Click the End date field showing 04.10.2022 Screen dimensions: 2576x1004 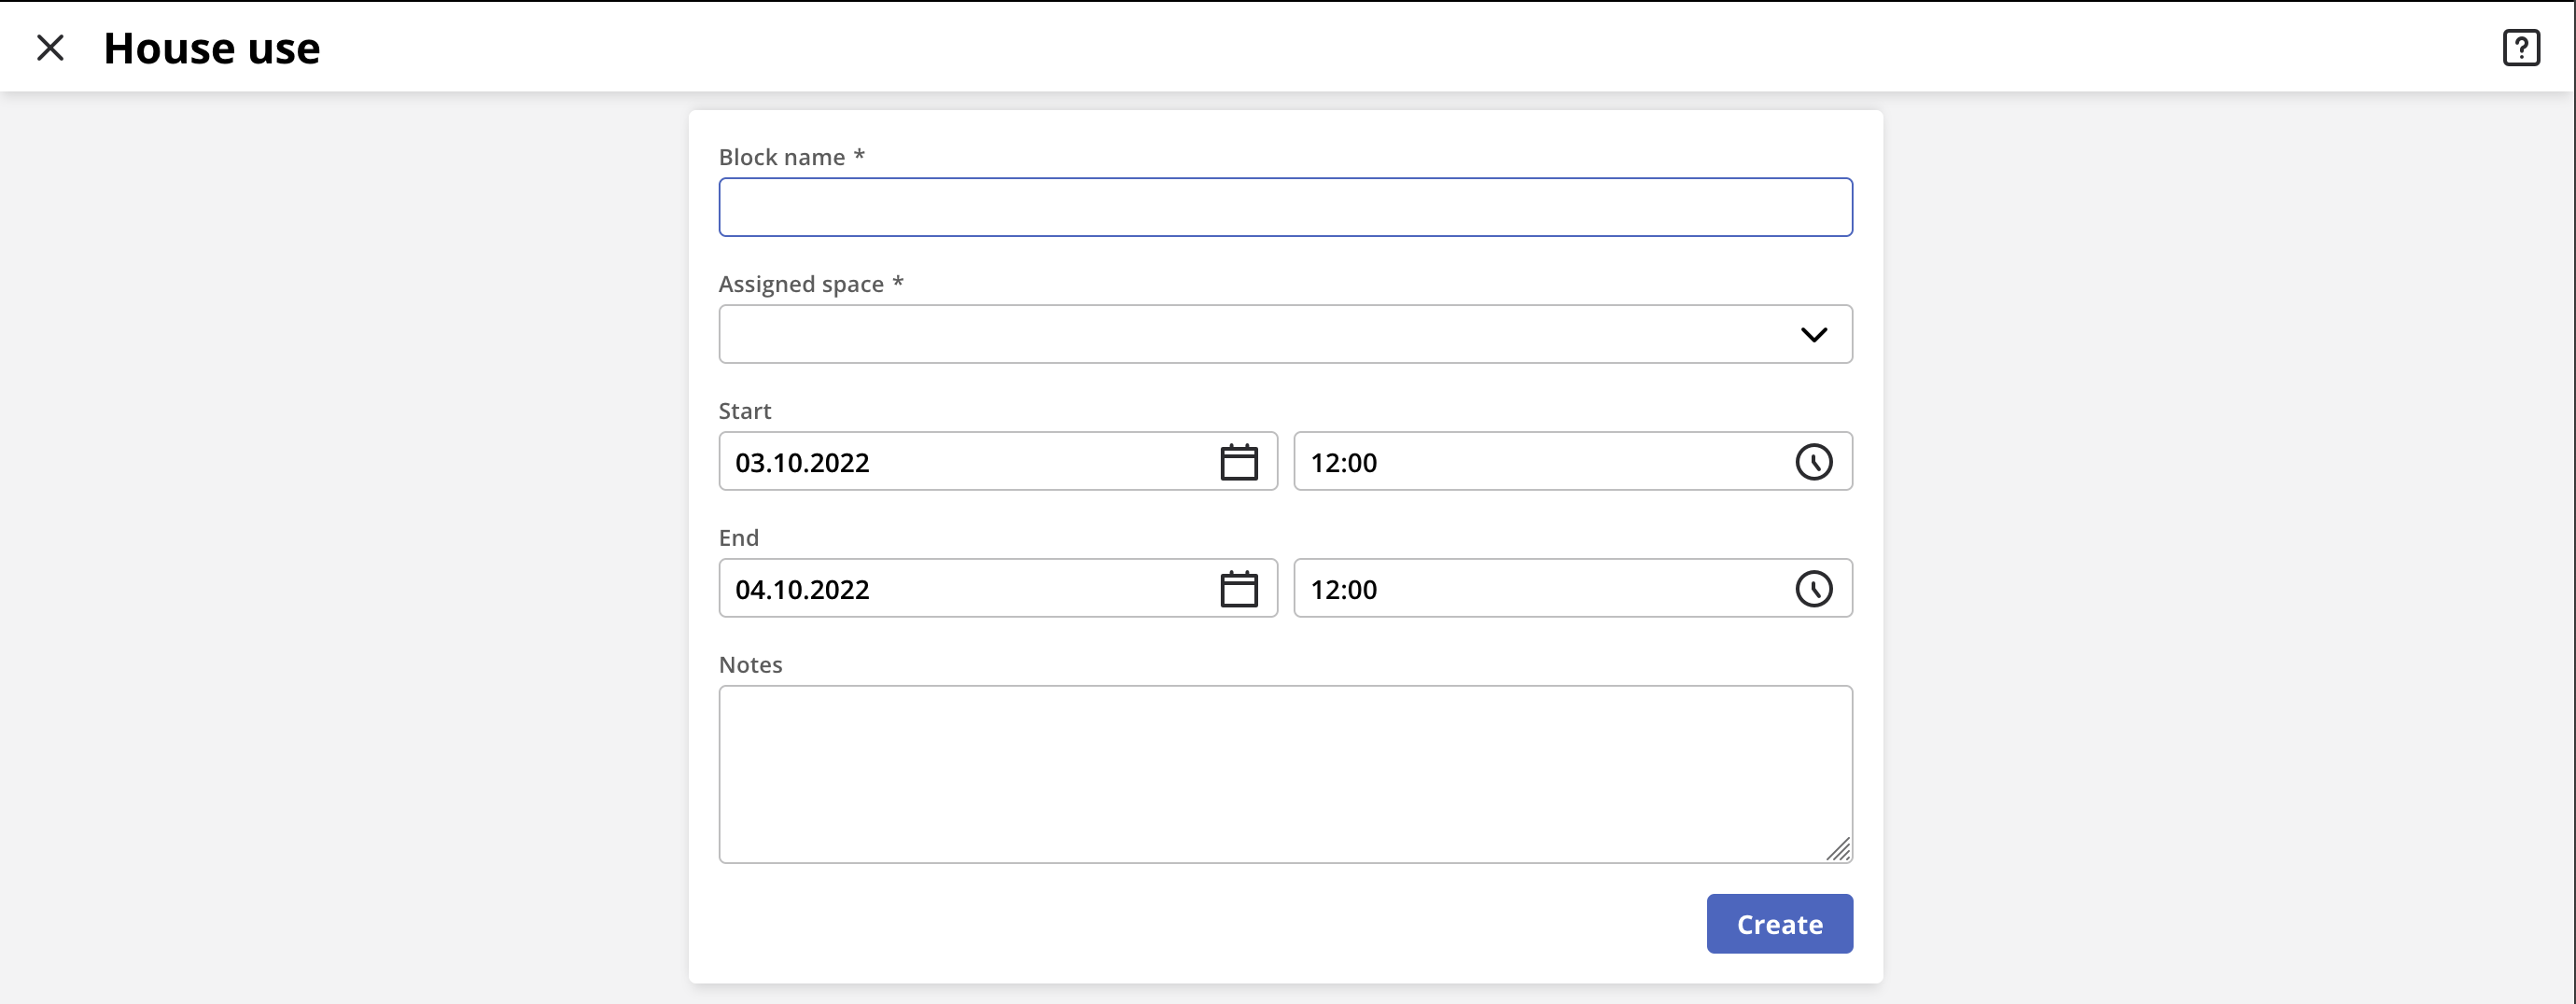960,589
